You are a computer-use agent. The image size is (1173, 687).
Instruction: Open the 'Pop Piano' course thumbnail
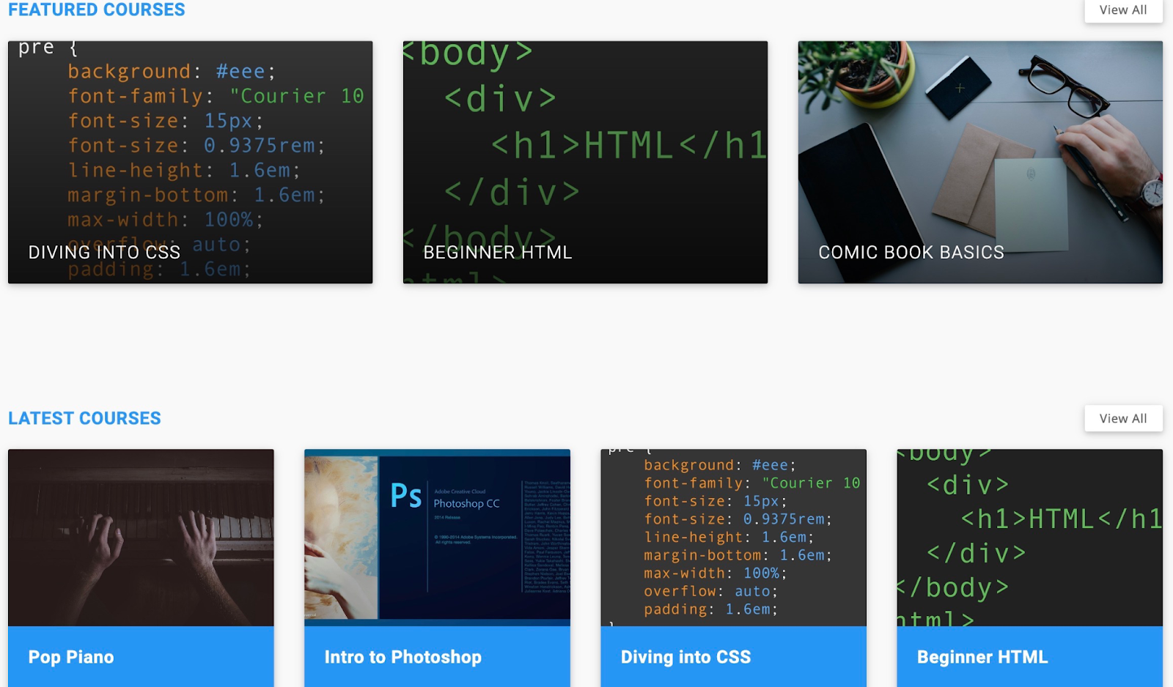tap(141, 538)
